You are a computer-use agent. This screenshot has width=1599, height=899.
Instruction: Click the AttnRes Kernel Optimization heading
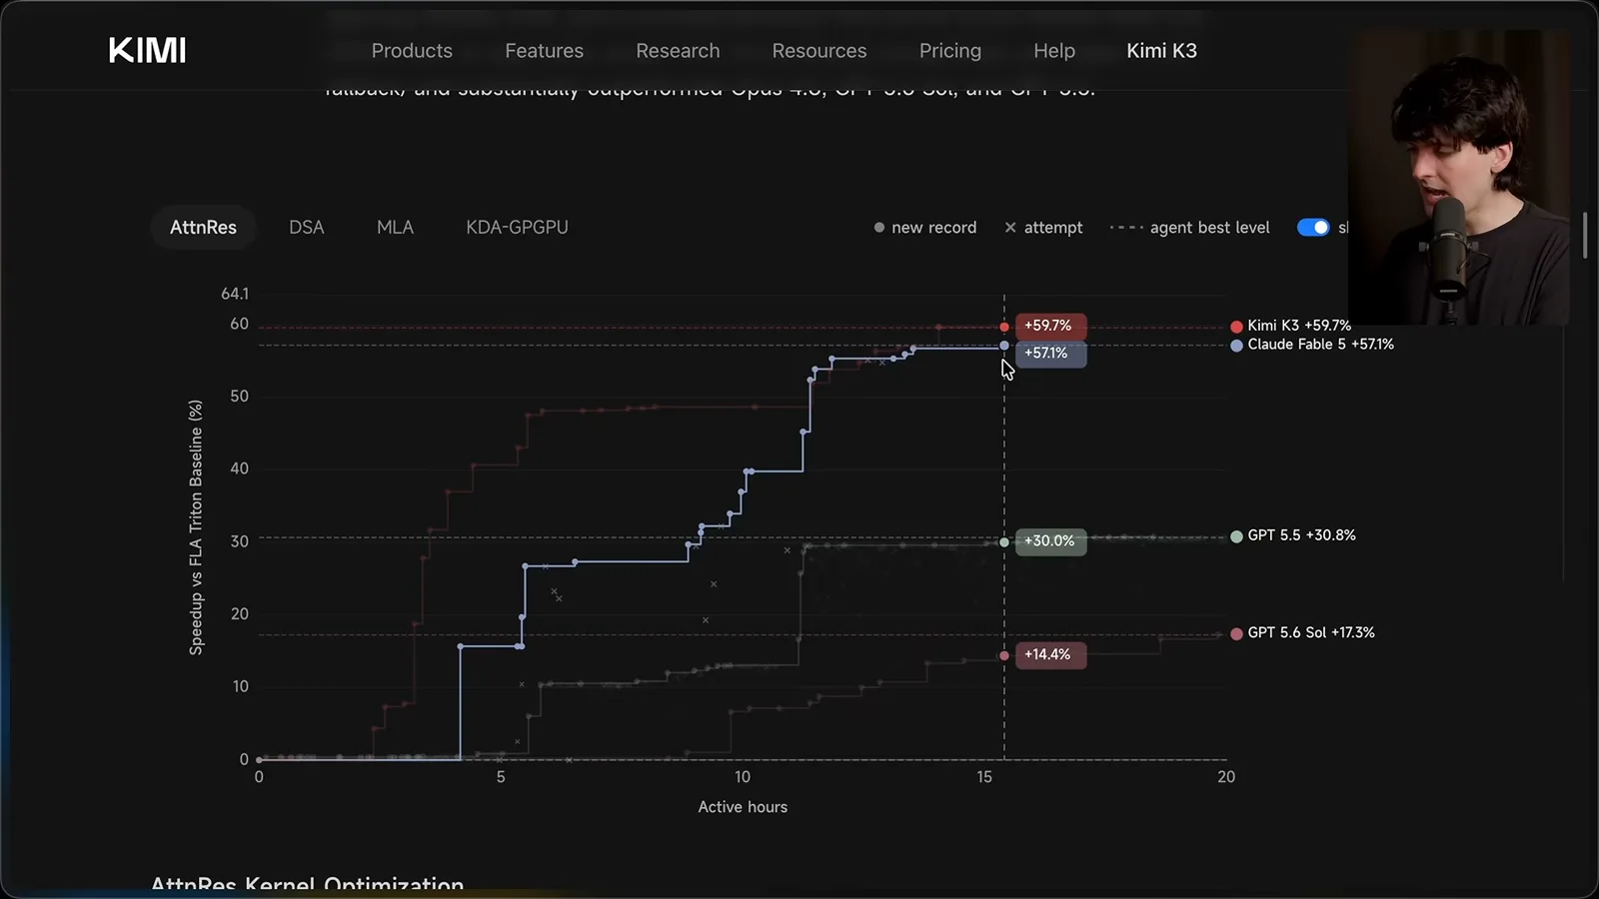(x=307, y=885)
